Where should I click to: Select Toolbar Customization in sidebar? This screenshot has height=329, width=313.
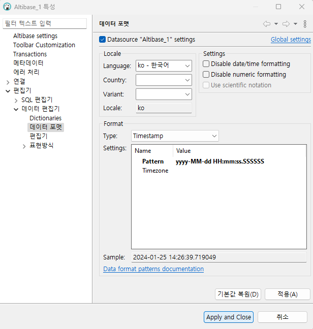[x=44, y=45]
